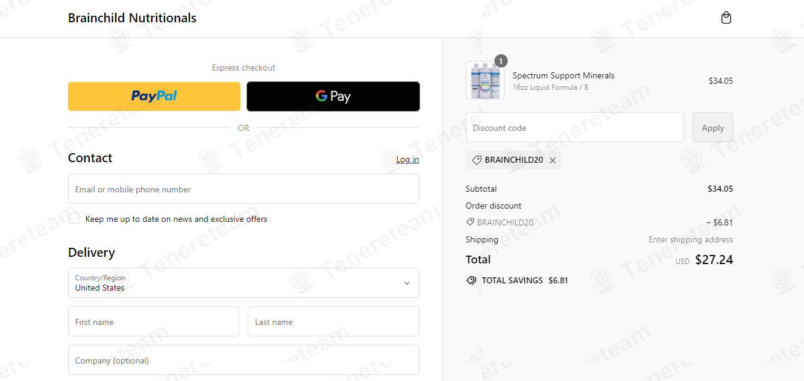Open Spectrum Support Minerals product thumbnail
This screenshot has height=381, width=804.
[485, 80]
